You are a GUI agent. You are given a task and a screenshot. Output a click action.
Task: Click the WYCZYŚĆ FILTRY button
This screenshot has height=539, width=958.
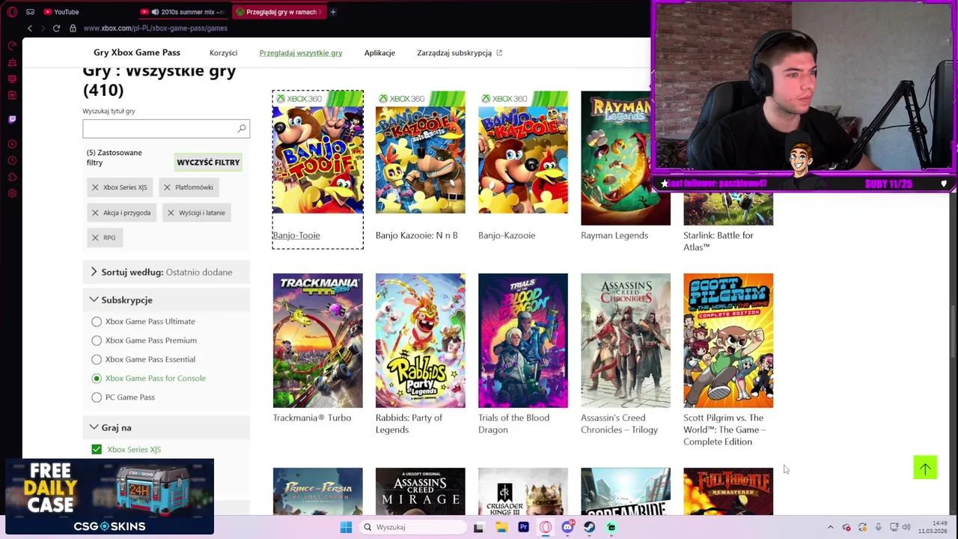pos(208,162)
